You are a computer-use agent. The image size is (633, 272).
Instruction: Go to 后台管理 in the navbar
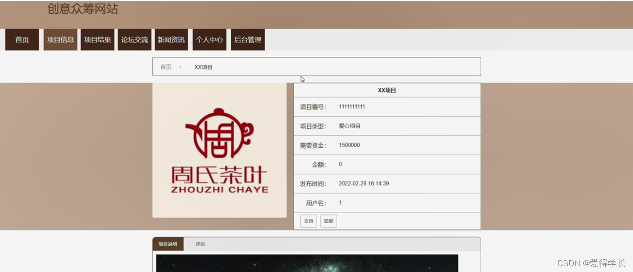(248, 40)
